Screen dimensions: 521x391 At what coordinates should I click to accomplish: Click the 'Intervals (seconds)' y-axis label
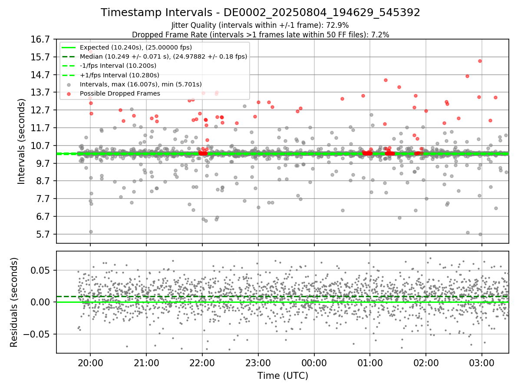click(21, 141)
